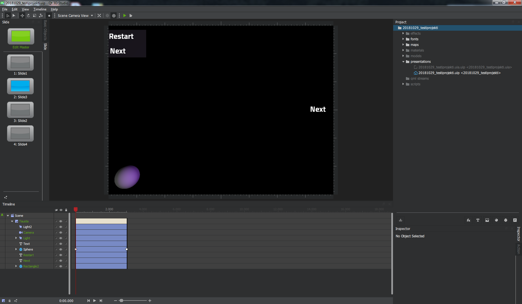The image size is (522, 304).
Task: Click Edit Master slide button
Action: tap(21, 37)
